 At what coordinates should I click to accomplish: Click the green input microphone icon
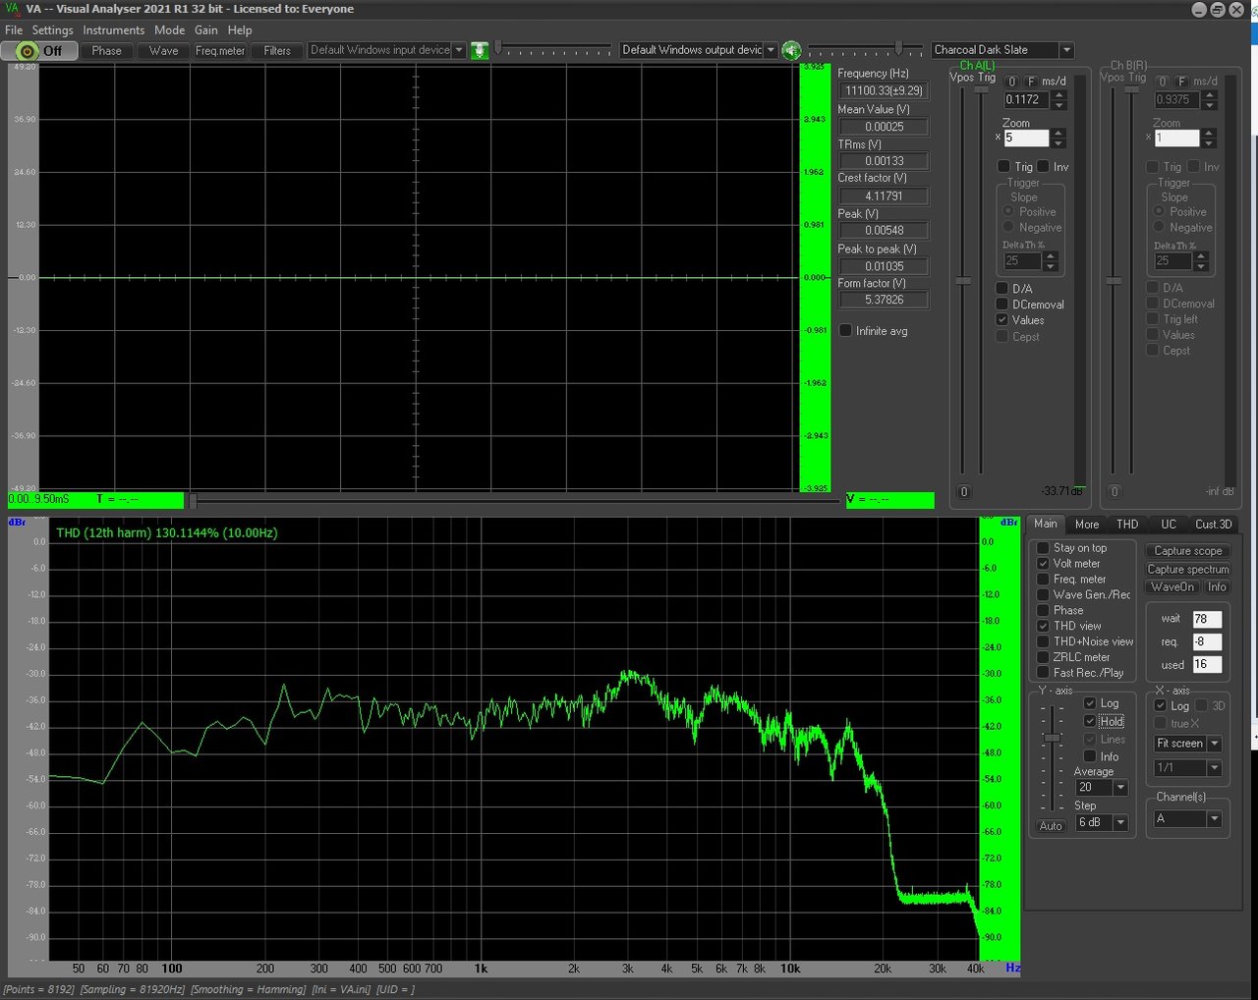pyautogui.click(x=480, y=50)
